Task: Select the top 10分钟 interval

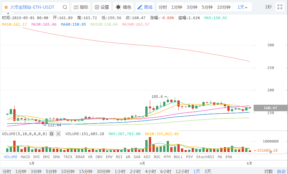Action: 224,7
